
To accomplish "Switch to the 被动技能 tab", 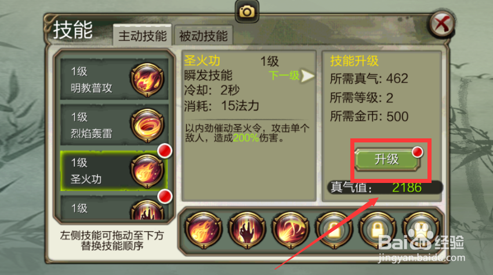I will tap(204, 35).
